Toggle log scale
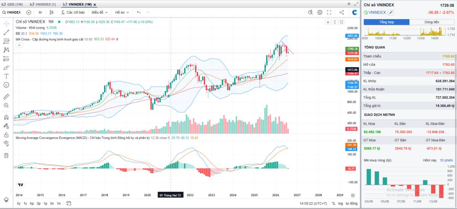The height and width of the screenshot is (209, 457). pos(340,204)
